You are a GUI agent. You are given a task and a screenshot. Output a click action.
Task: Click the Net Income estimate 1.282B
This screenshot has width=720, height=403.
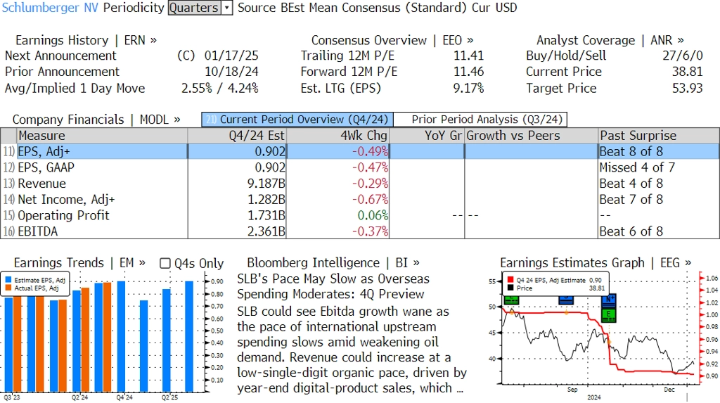tap(266, 200)
